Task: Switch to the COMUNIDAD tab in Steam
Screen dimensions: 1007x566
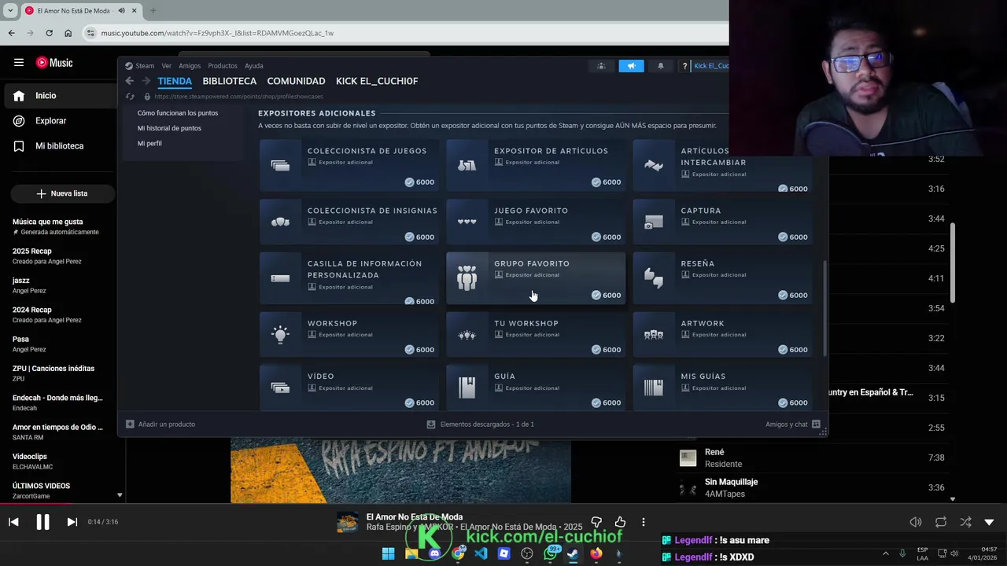Action: [x=296, y=81]
